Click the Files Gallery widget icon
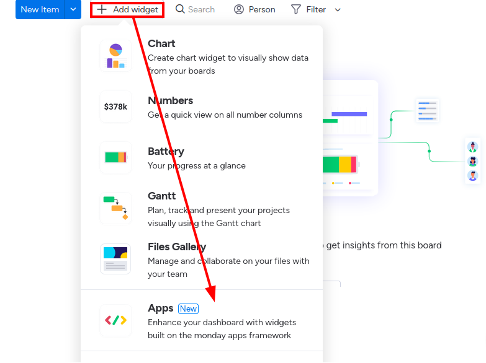The height and width of the screenshot is (363, 486). (115, 259)
